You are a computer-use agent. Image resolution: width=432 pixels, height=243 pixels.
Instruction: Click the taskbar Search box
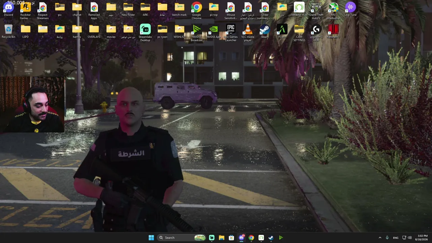coord(182,238)
